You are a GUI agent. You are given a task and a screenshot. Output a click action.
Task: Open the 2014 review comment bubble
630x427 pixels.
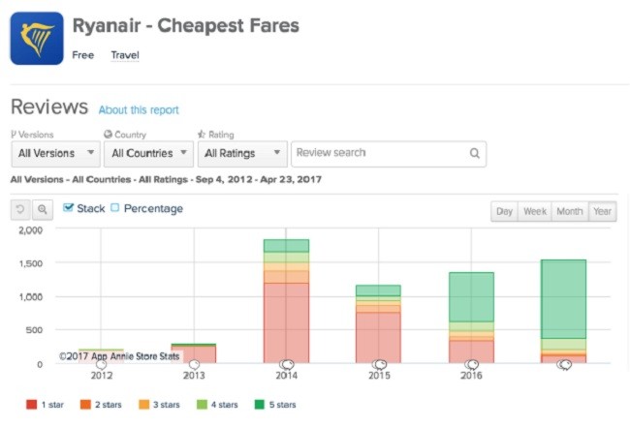(287, 364)
